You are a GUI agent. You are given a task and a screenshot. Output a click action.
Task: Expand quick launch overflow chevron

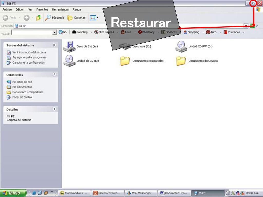coord(52,191)
